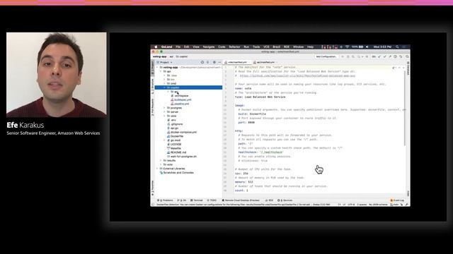The height and width of the screenshot is (254, 453).
Task: Open the Terminal tool window
Action: [x=197, y=200]
